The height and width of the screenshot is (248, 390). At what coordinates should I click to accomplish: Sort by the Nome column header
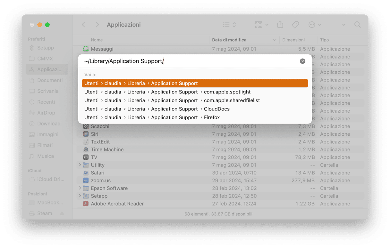[97, 40]
